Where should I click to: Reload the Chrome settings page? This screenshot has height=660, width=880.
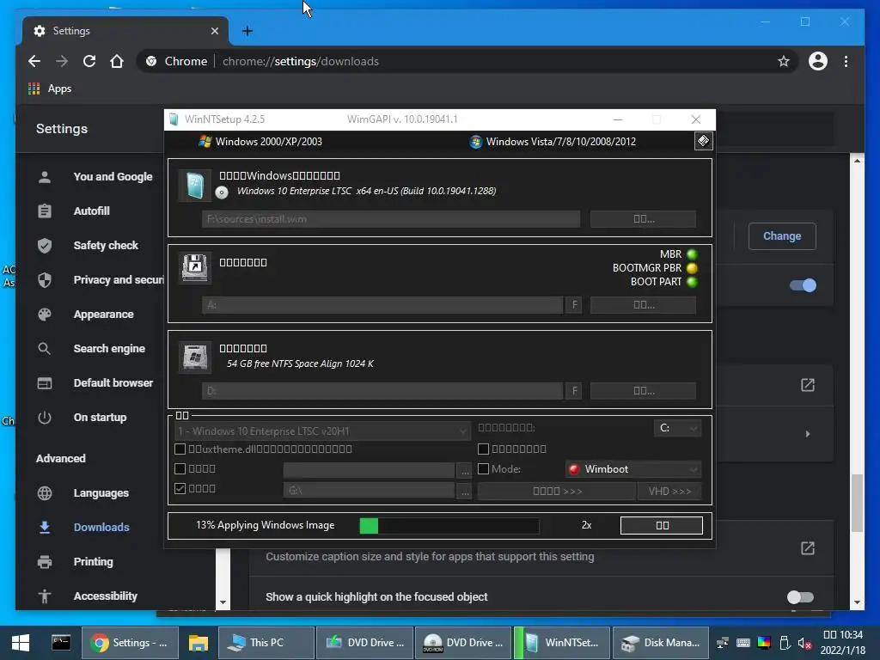tap(89, 61)
